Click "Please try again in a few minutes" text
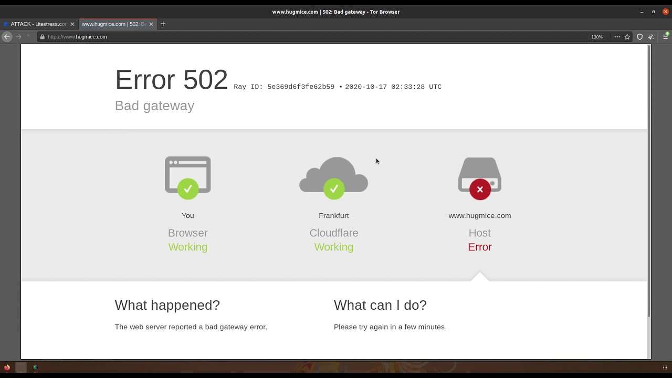 tap(390, 327)
